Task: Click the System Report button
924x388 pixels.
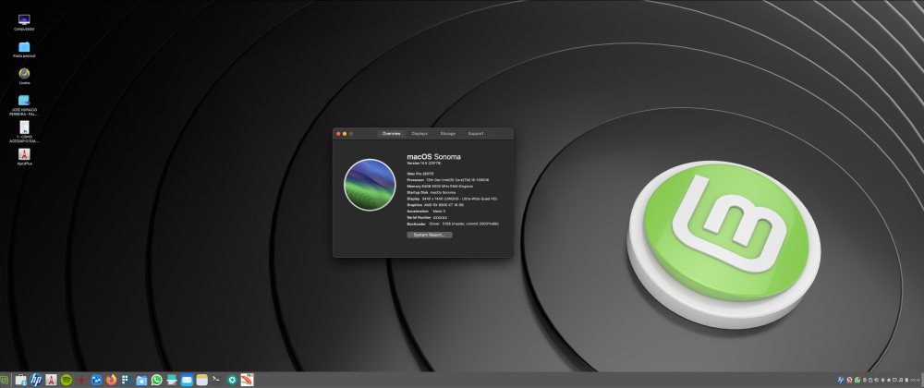Action: point(429,235)
